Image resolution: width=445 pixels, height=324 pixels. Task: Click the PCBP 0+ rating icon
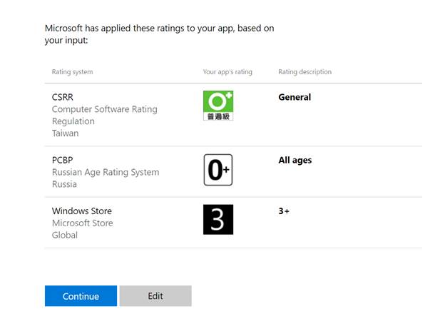point(218,170)
